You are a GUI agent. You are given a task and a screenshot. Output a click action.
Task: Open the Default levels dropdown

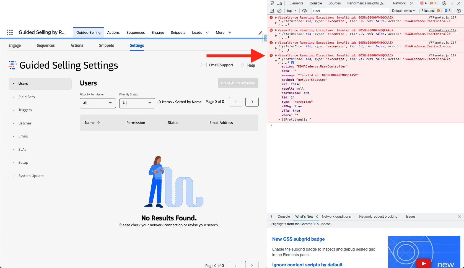403,11
